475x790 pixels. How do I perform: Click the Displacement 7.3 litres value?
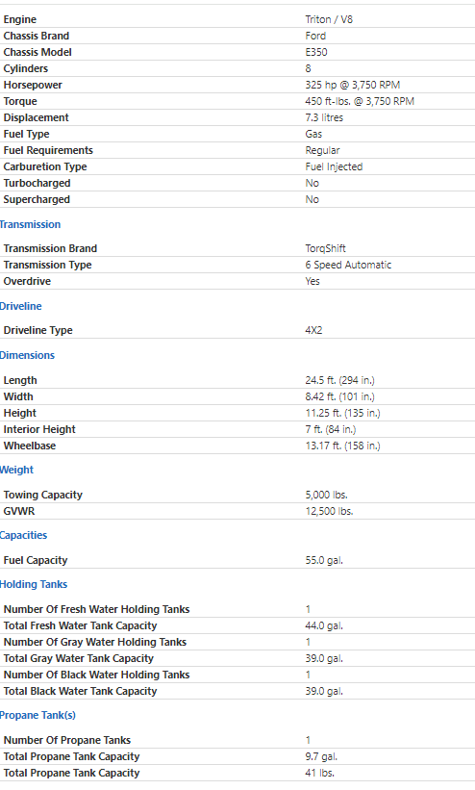click(324, 118)
